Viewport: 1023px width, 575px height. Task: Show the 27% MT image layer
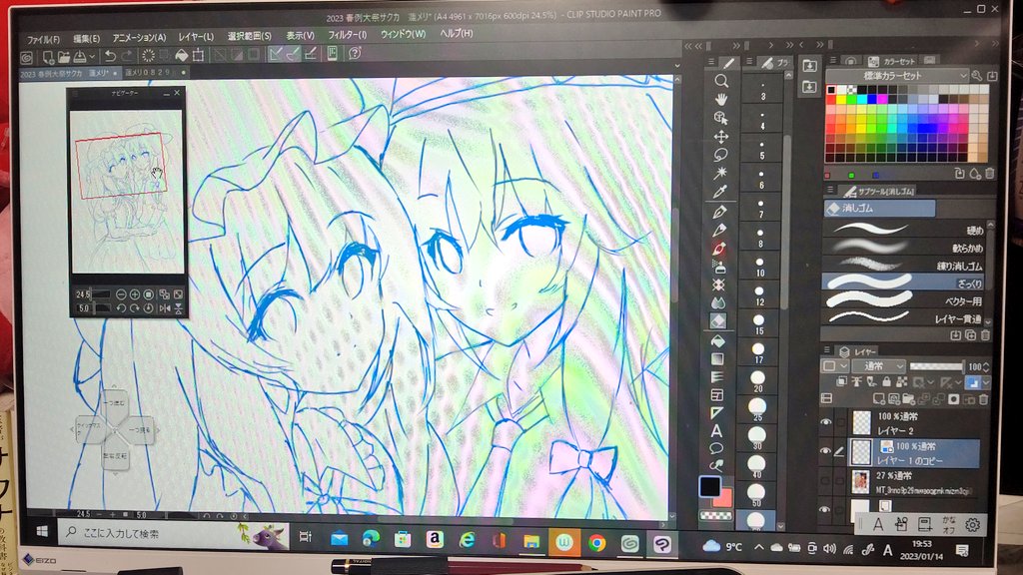[826, 481]
